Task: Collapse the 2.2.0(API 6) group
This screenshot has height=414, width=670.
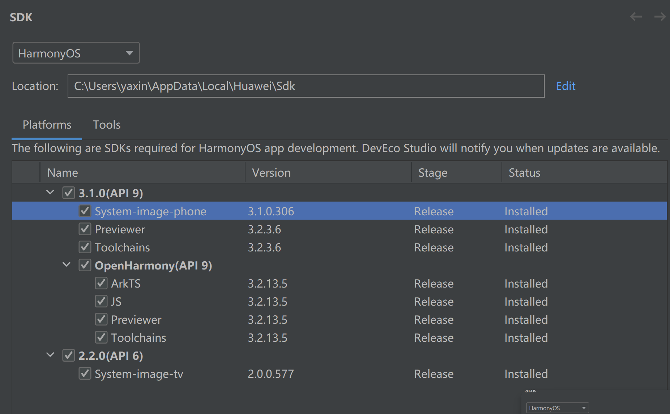Action: point(50,355)
